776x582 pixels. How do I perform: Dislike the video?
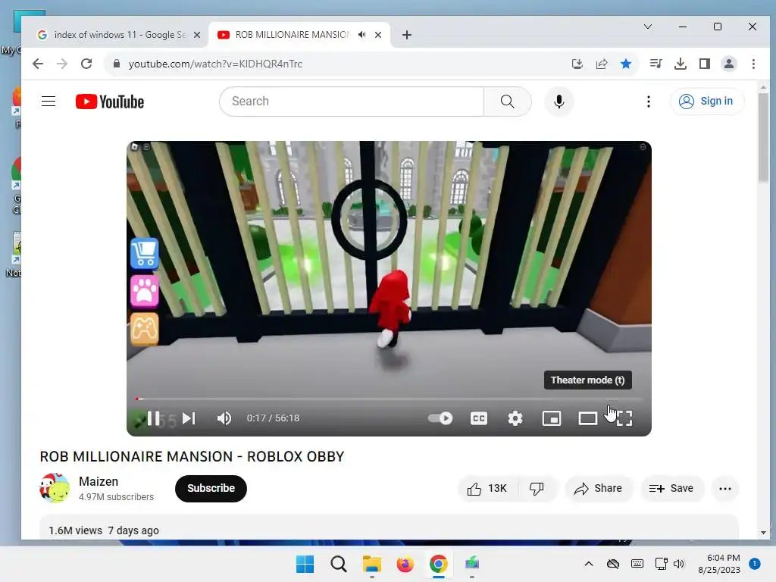(x=537, y=489)
